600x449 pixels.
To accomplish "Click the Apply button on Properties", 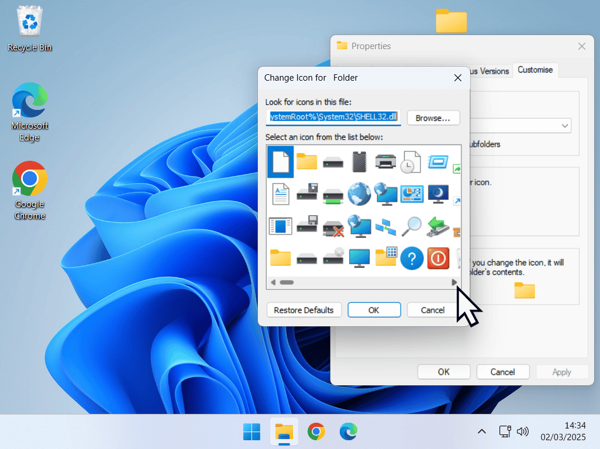I will [562, 372].
